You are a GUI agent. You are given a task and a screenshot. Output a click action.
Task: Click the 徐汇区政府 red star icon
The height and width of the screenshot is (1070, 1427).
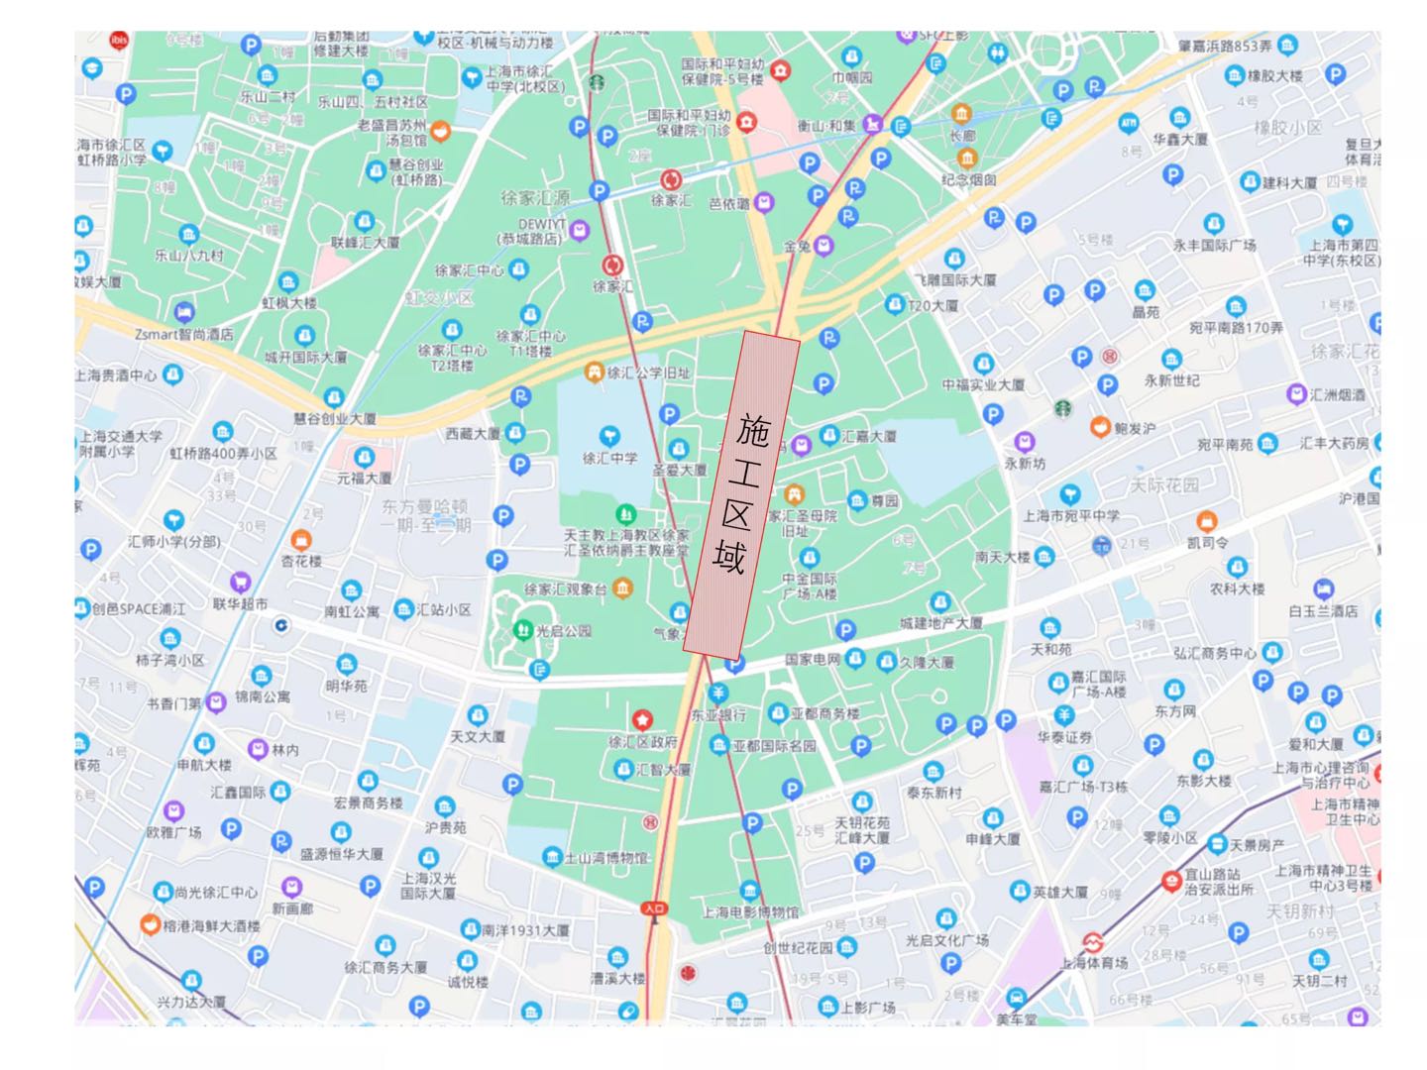click(642, 719)
